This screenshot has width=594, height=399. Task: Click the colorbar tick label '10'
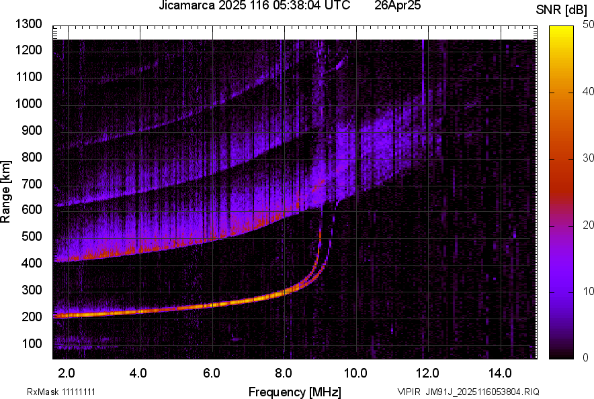coord(588,291)
